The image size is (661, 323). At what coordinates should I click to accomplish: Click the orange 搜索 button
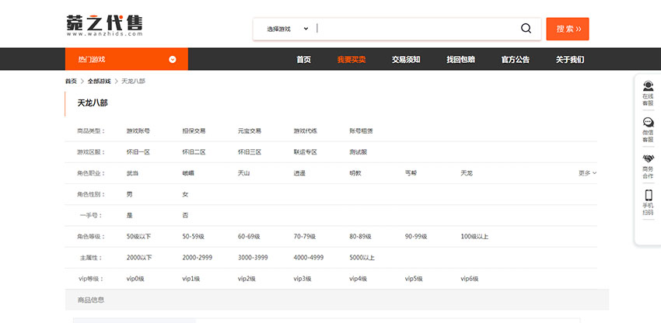[567, 29]
